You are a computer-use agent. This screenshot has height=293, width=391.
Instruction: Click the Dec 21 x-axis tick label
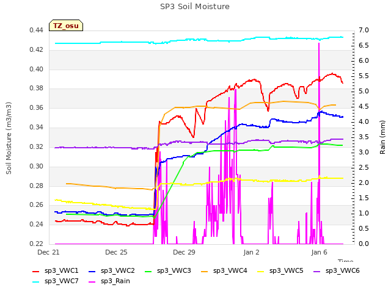[48, 252]
